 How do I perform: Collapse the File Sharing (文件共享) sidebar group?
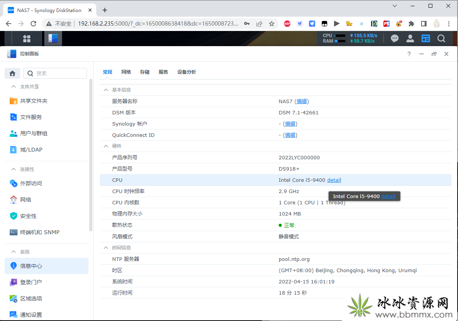14,87
